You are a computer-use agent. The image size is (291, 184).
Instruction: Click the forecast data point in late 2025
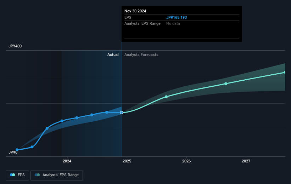coord(166,97)
